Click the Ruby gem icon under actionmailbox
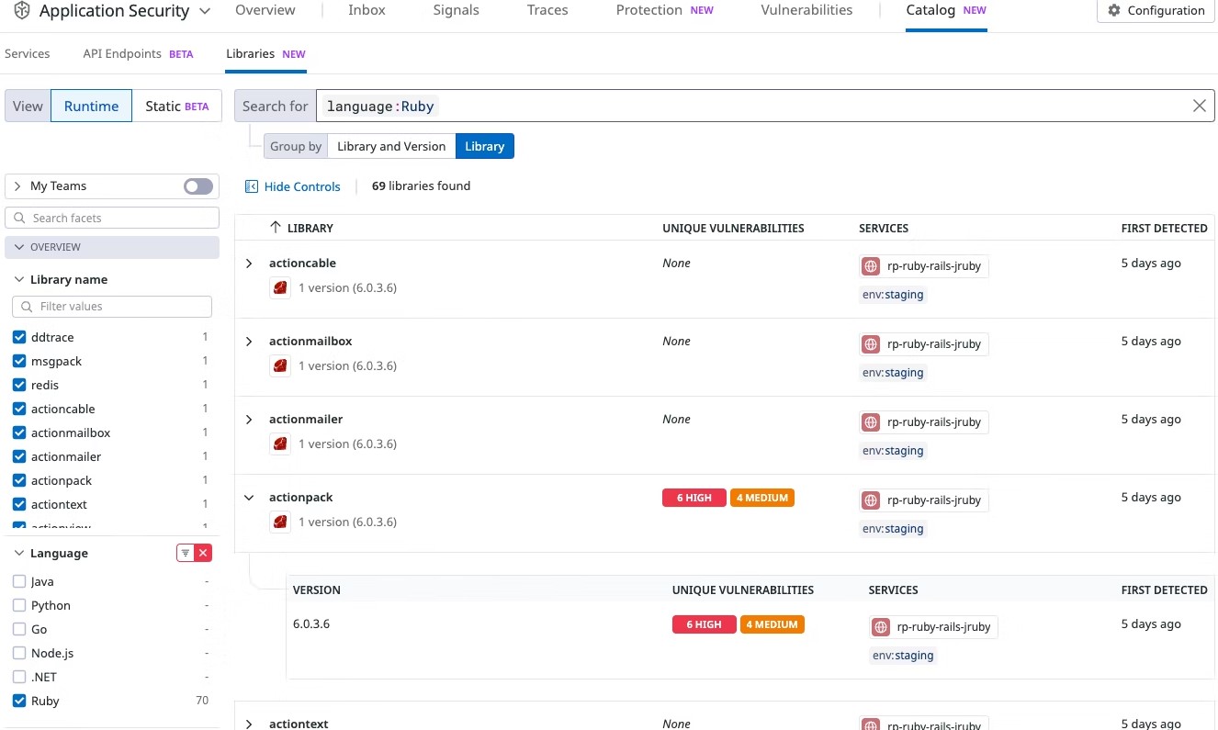This screenshot has width=1218, height=730. 280,365
